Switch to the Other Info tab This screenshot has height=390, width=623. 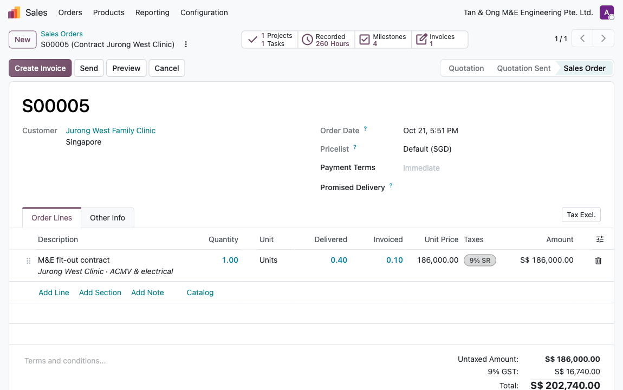point(107,218)
